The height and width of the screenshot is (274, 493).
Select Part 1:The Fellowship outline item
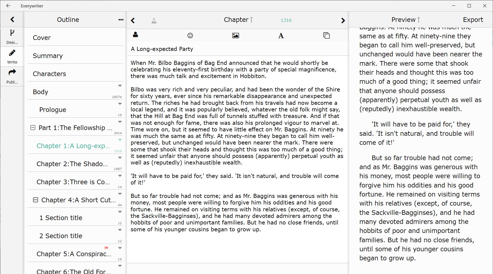pyautogui.click(x=76, y=128)
